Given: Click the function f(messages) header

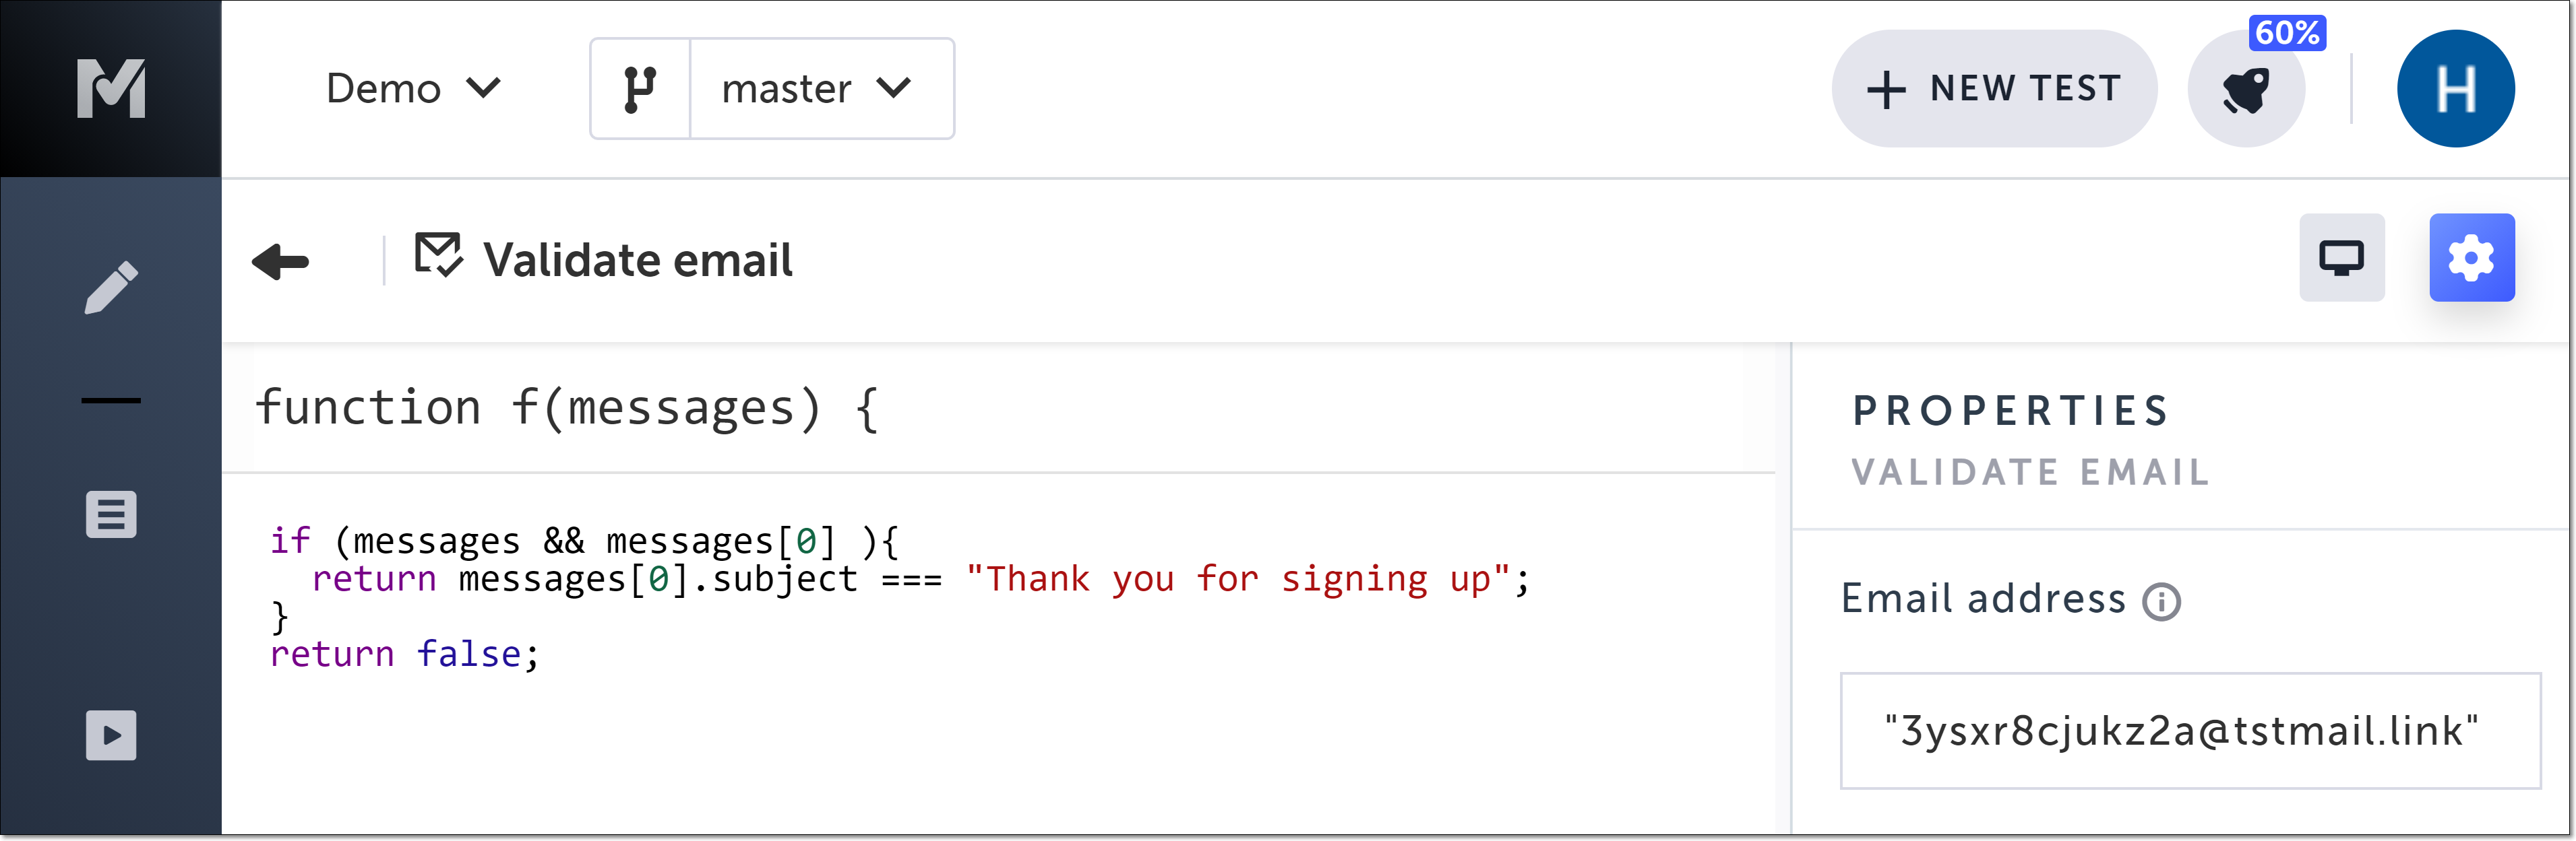Looking at the screenshot, I should pos(567,409).
